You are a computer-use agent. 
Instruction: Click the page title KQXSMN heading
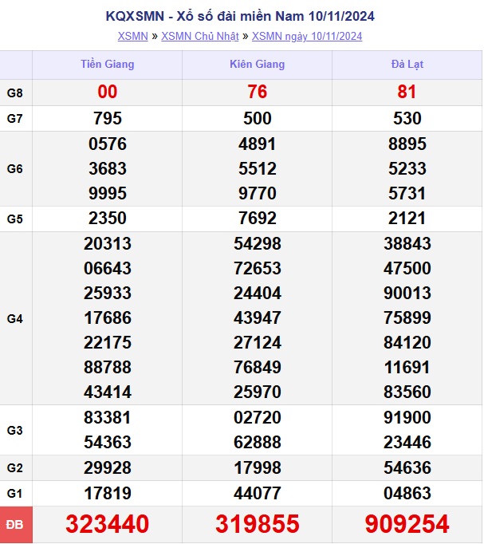coord(240,16)
